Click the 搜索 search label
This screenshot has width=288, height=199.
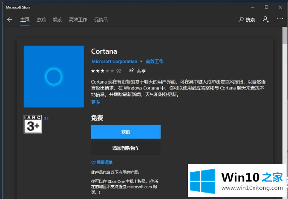pos(251,20)
